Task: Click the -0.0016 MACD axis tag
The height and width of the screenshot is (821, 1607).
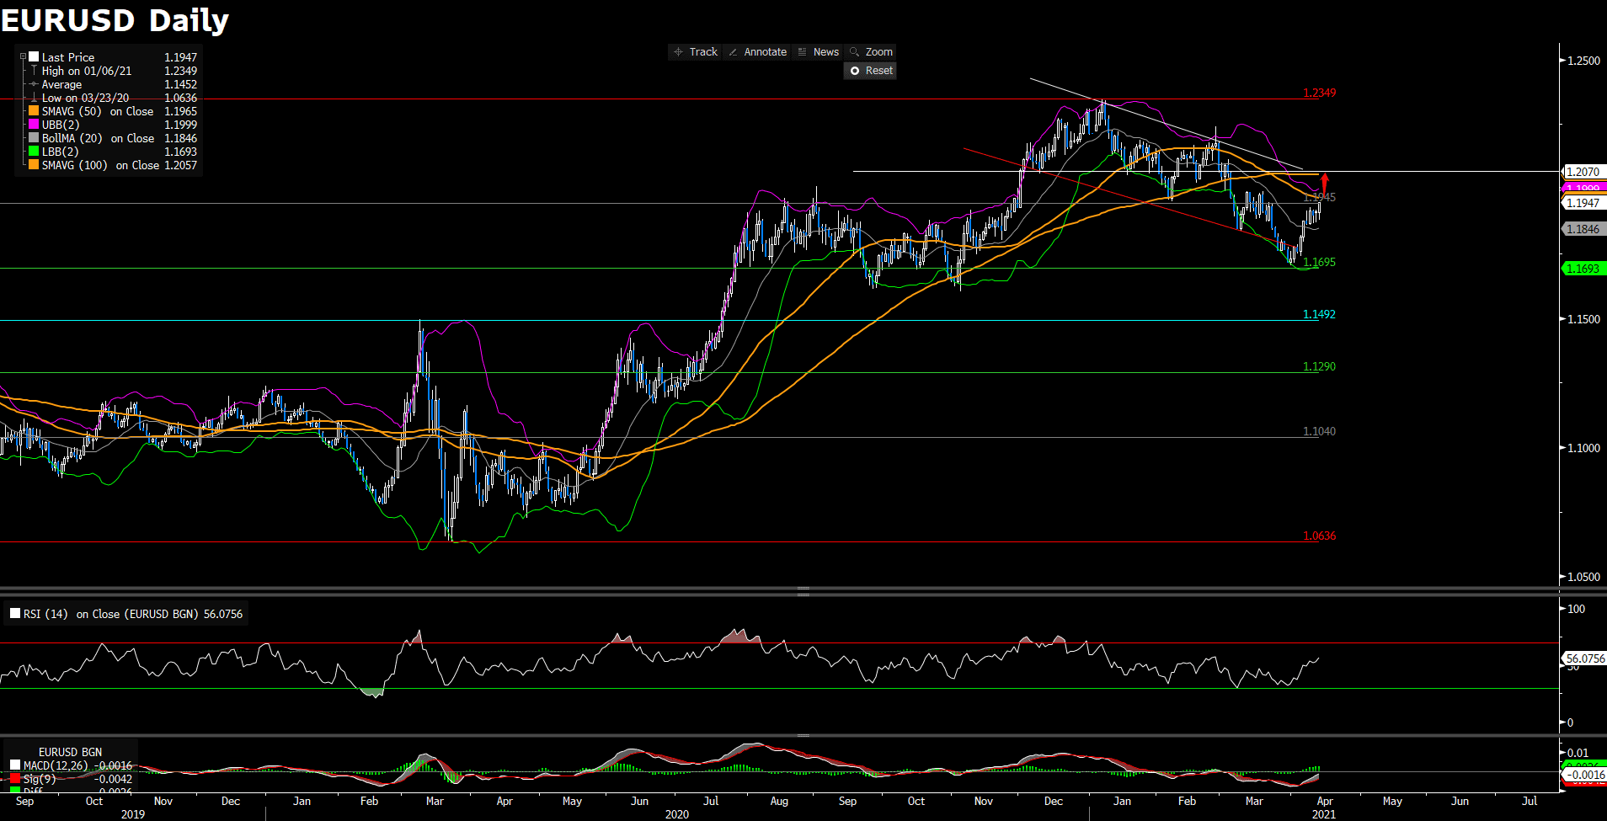Action: click(x=1585, y=775)
